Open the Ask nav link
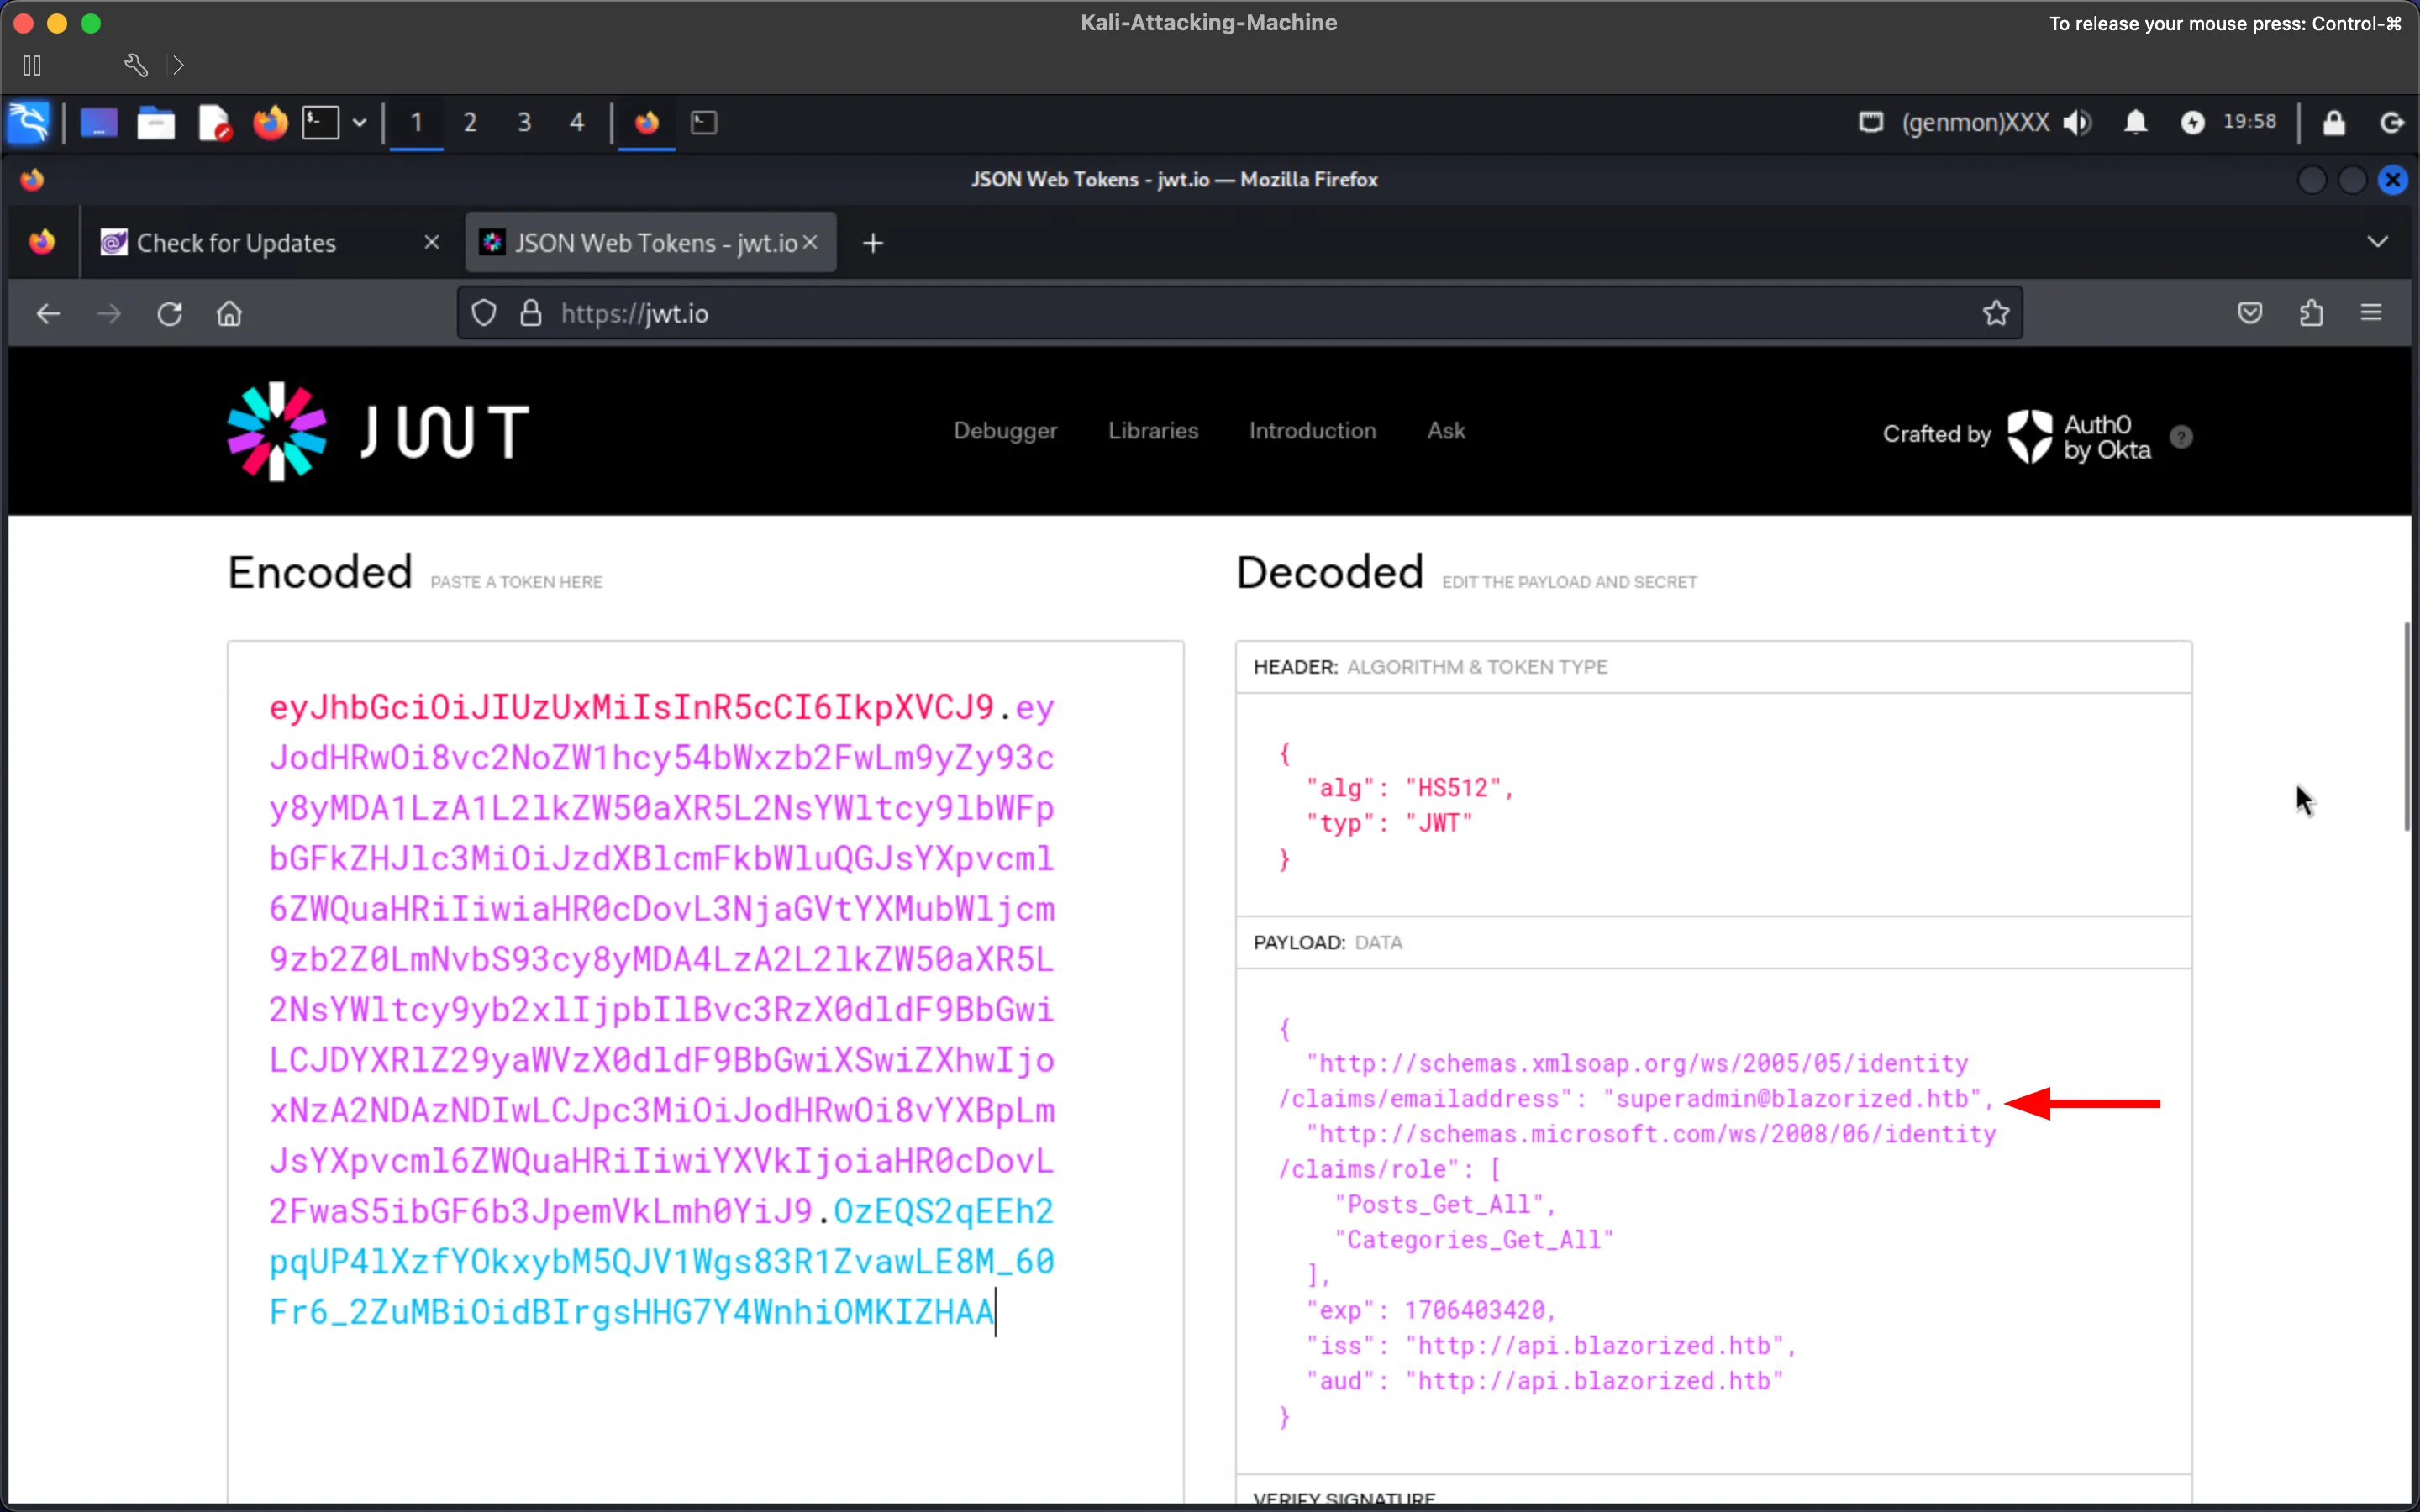The height and width of the screenshot is (1512, 2420). pyautogui.click(x=1446, y=431)
